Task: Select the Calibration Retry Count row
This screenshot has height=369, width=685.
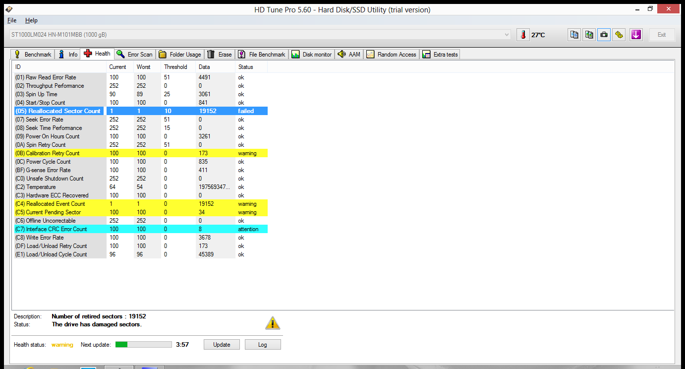Action: pyautogui.click(x=141, y=153)
